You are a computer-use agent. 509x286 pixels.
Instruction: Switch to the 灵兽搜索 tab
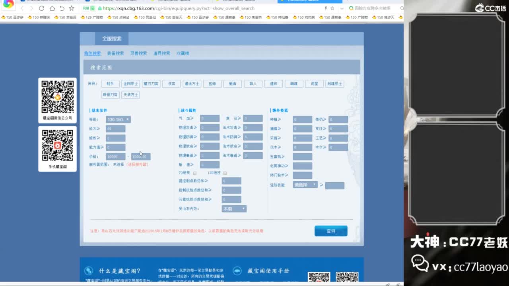(138, 53)
